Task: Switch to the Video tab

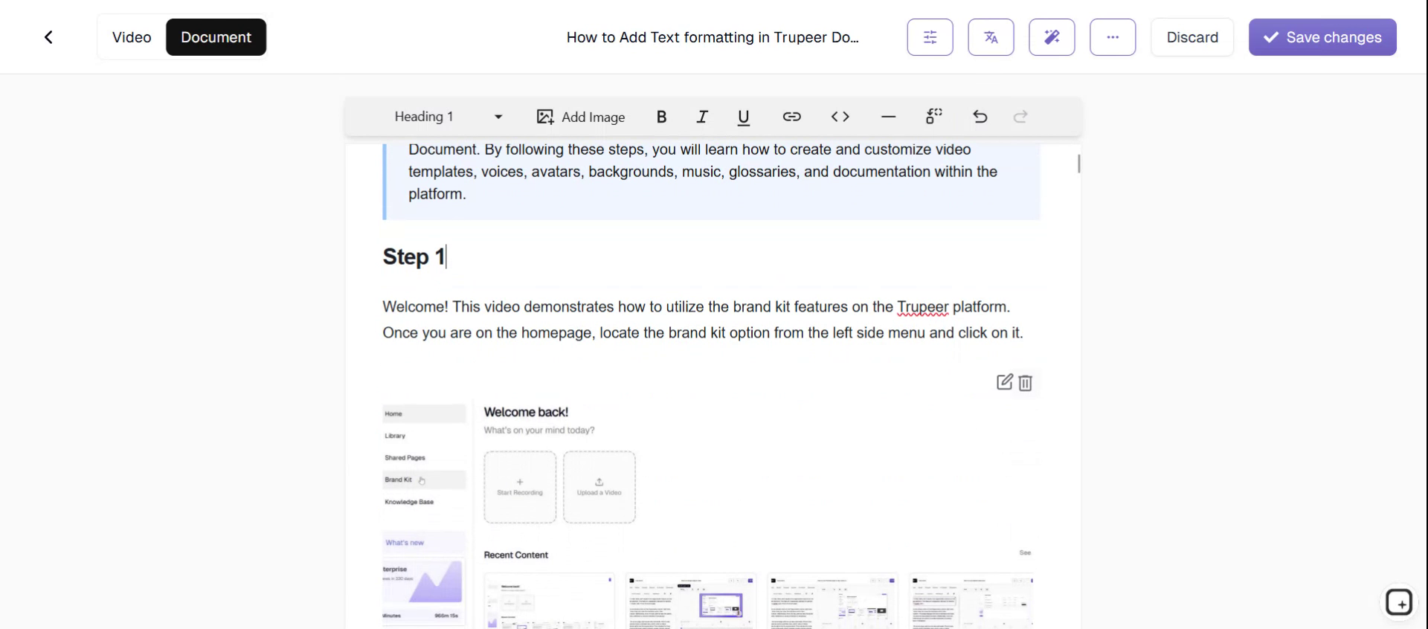Action: pos(132,37)
